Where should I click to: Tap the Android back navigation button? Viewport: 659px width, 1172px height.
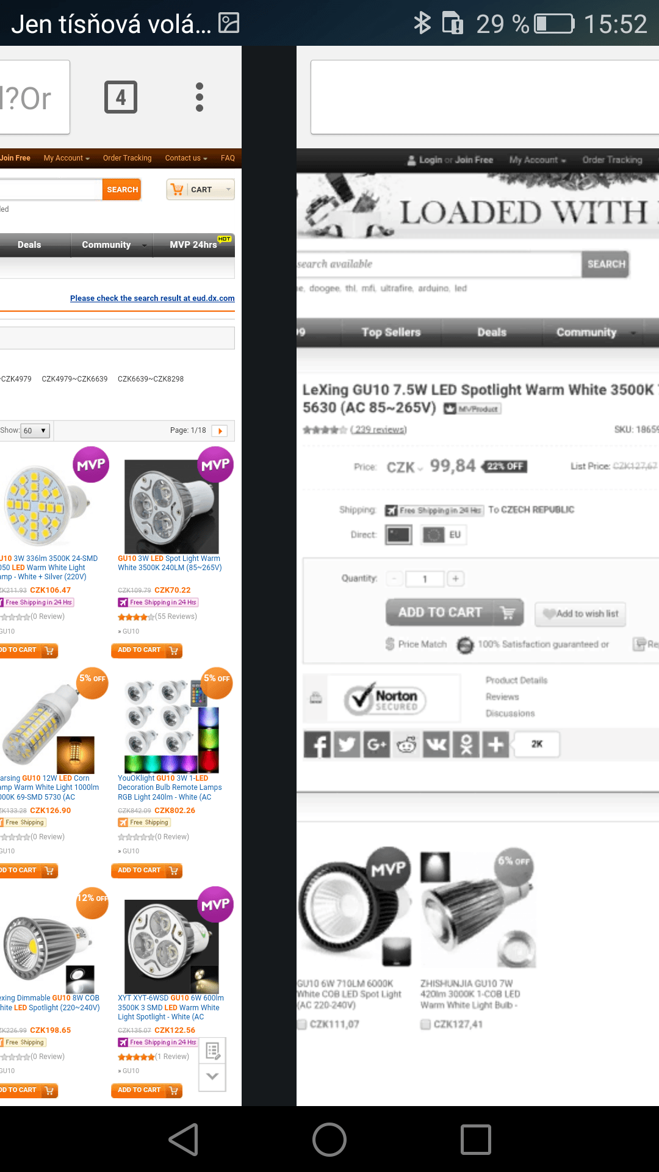(184, 1139)
